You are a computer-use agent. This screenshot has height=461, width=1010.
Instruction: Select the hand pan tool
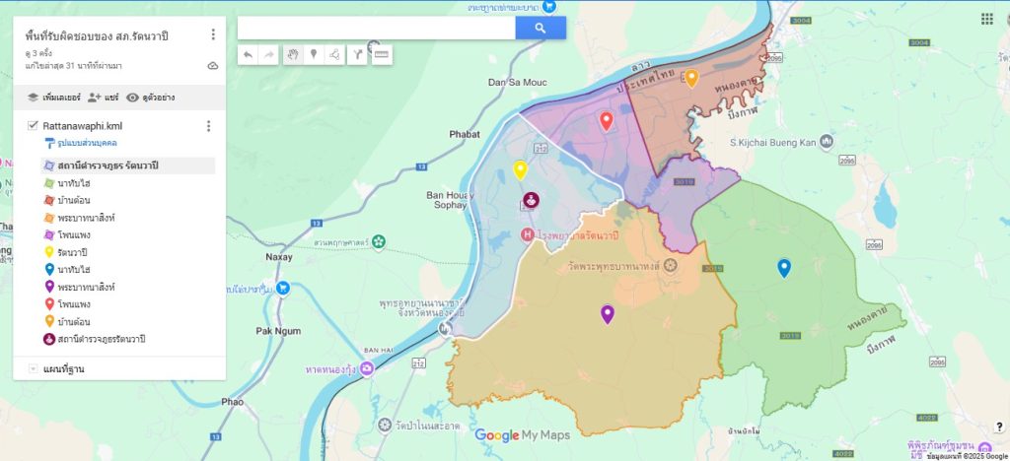coord(292,54)
